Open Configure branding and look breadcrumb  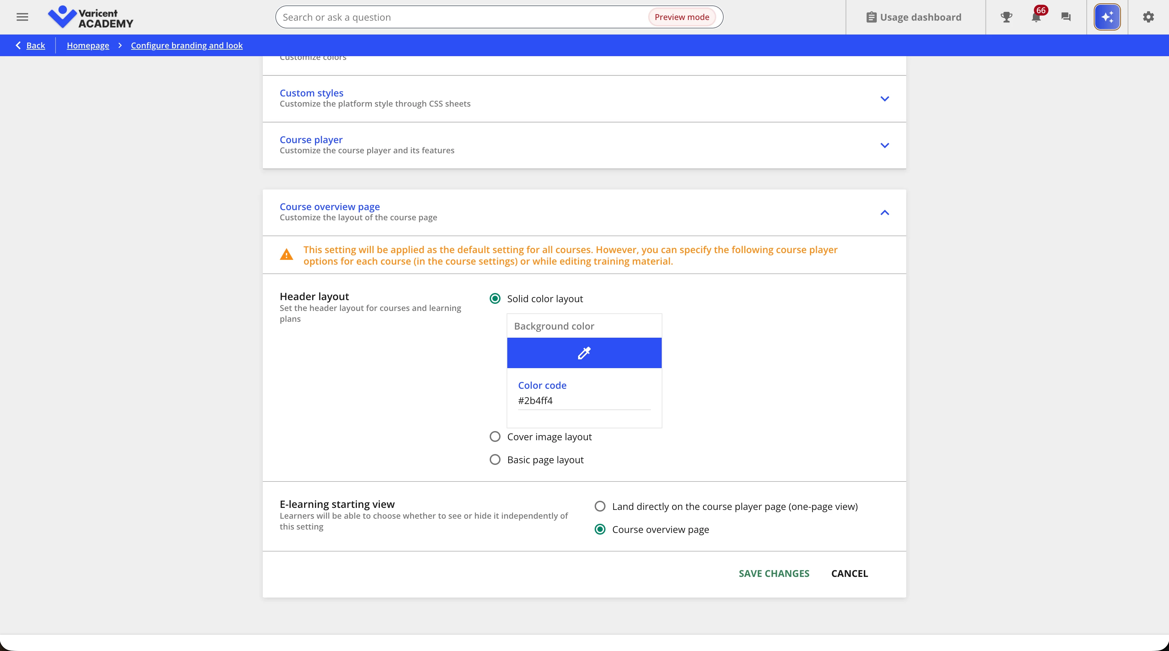coord(187,45)
